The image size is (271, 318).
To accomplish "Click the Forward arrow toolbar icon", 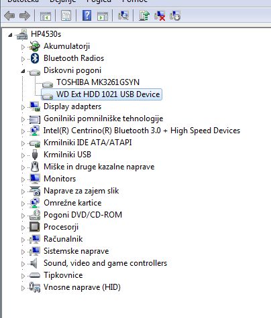I will (25, 16).
